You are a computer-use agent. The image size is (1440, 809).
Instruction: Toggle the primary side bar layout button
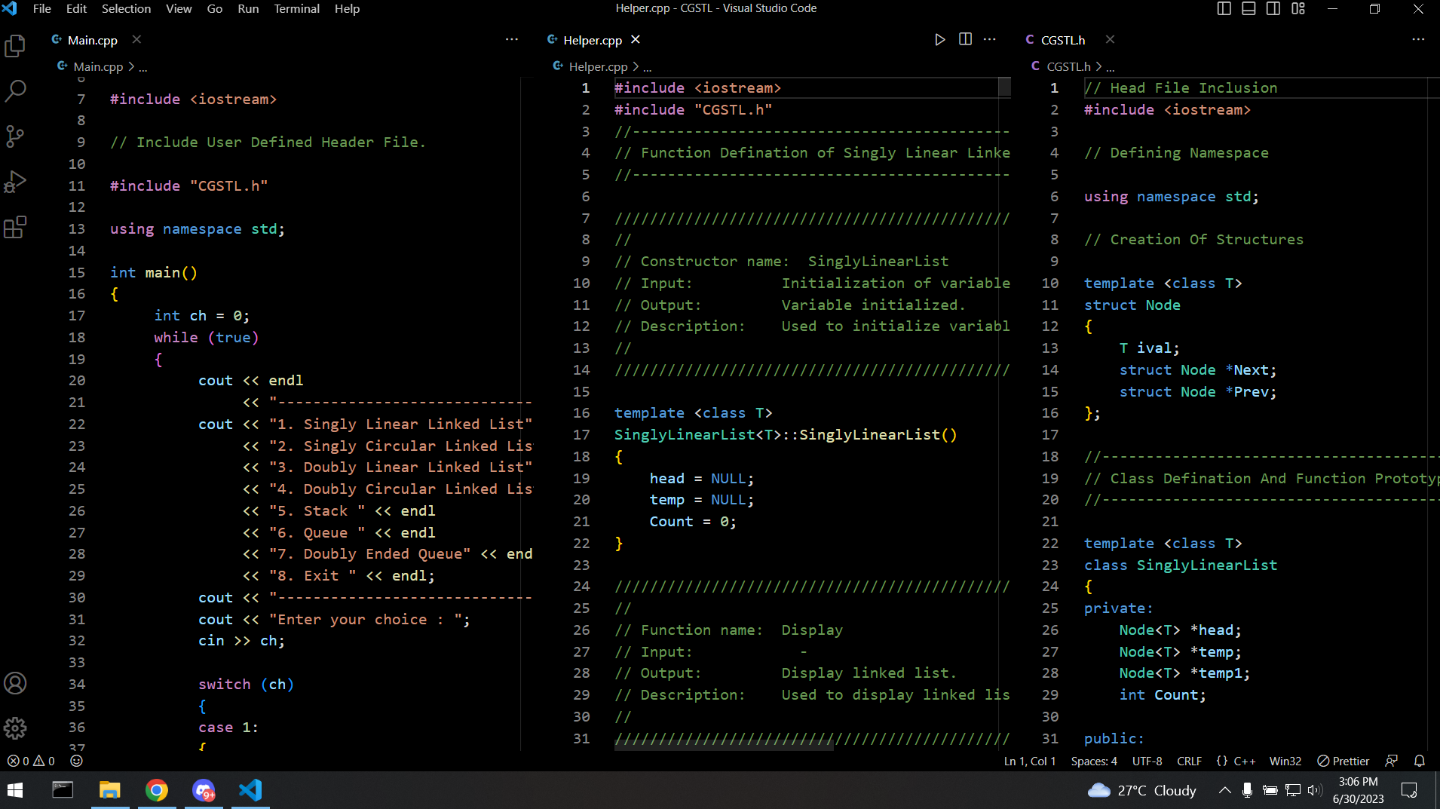1224,9
